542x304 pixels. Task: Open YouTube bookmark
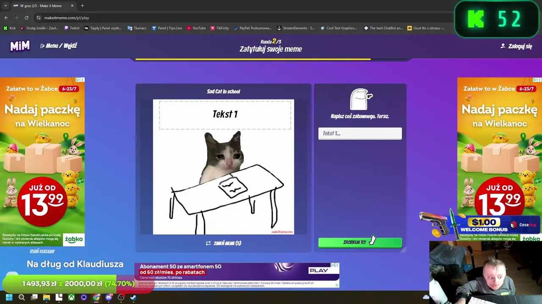[196, 28]
